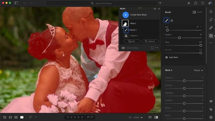Toggle the Show Overlay switch
The width and height of the screenshot is (215, 121).
[123, 48]
